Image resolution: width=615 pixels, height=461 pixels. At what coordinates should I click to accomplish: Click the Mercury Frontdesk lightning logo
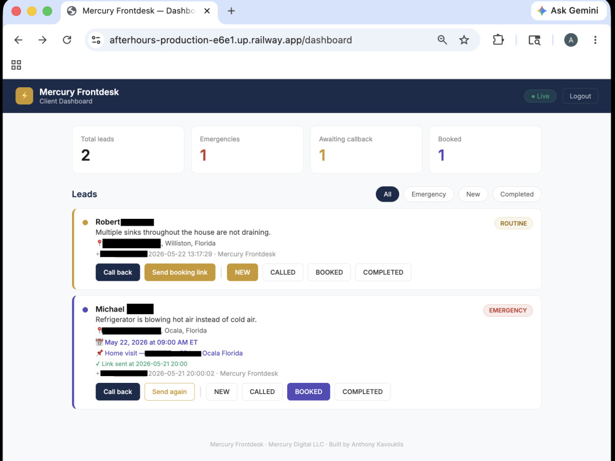[x=25, y=96]
